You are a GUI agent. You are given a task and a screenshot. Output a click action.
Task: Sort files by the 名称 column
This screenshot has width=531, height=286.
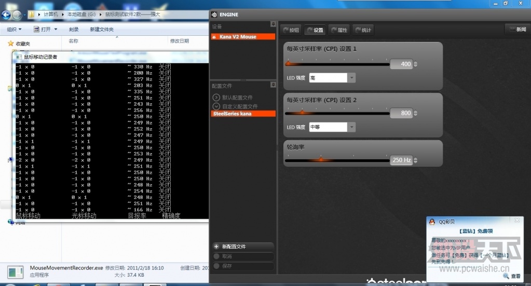(74, 41)
